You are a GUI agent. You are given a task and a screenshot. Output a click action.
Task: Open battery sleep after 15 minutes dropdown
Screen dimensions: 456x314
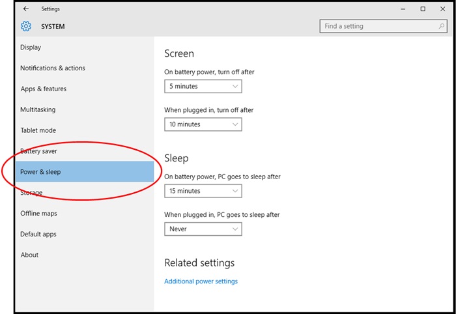[203, 191]
